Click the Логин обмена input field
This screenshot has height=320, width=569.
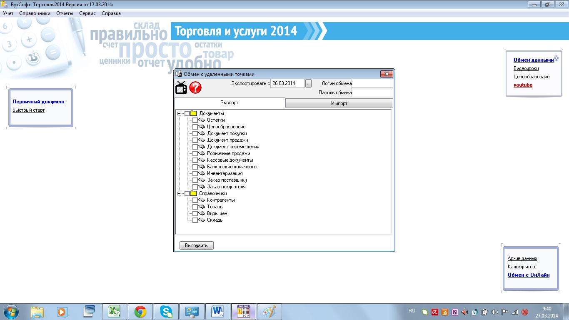[372, 83]
